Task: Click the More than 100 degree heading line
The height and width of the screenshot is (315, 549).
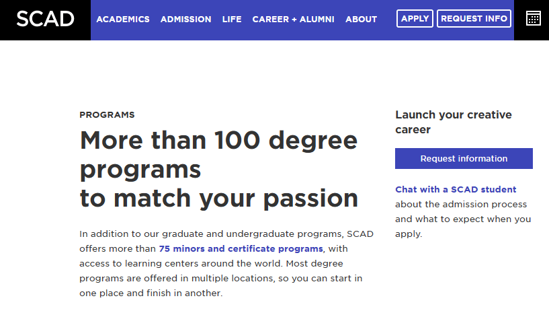Action: pos(219,140)
